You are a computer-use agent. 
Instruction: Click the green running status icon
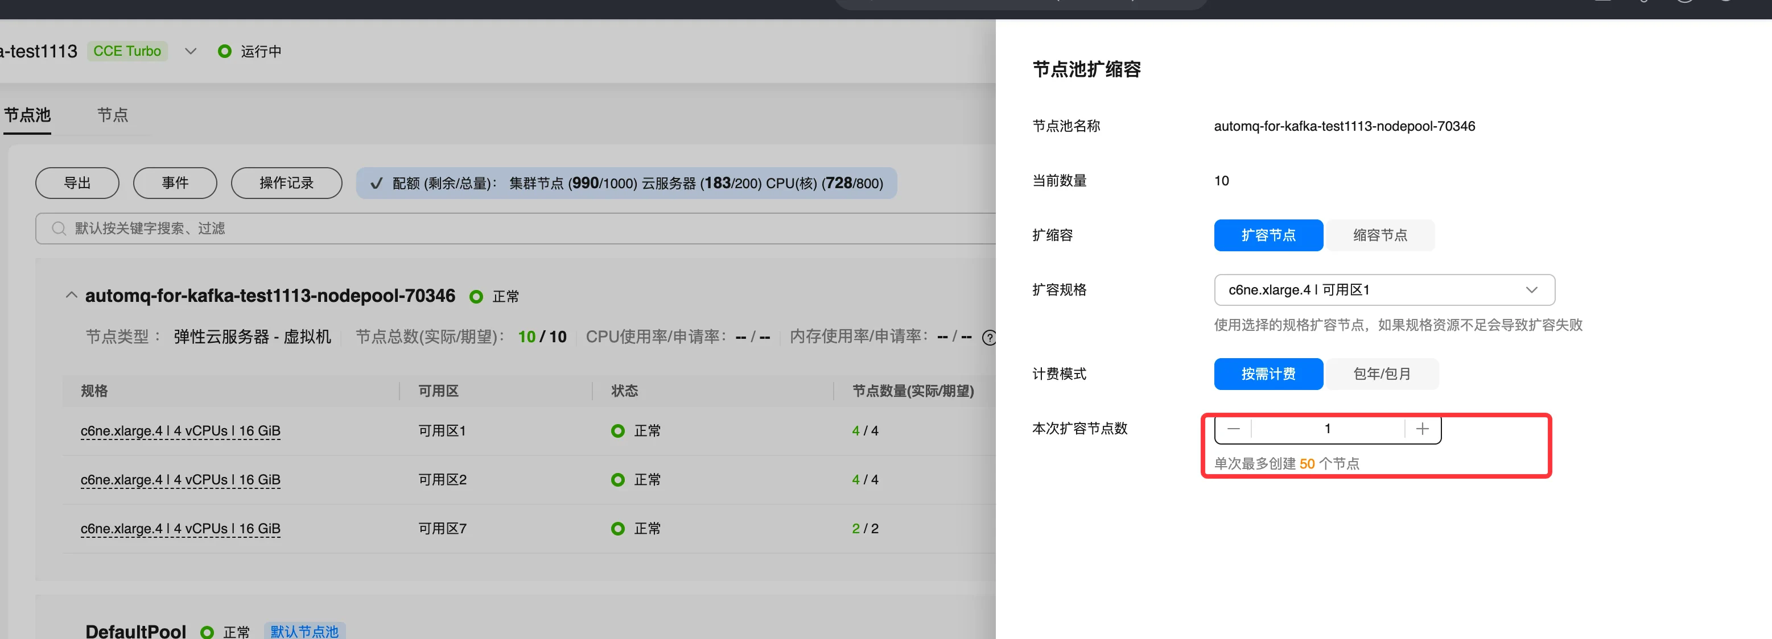pyautogui.click(x=224, y=52)
